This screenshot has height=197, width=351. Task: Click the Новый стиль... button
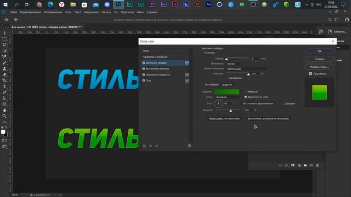point(319,67)
